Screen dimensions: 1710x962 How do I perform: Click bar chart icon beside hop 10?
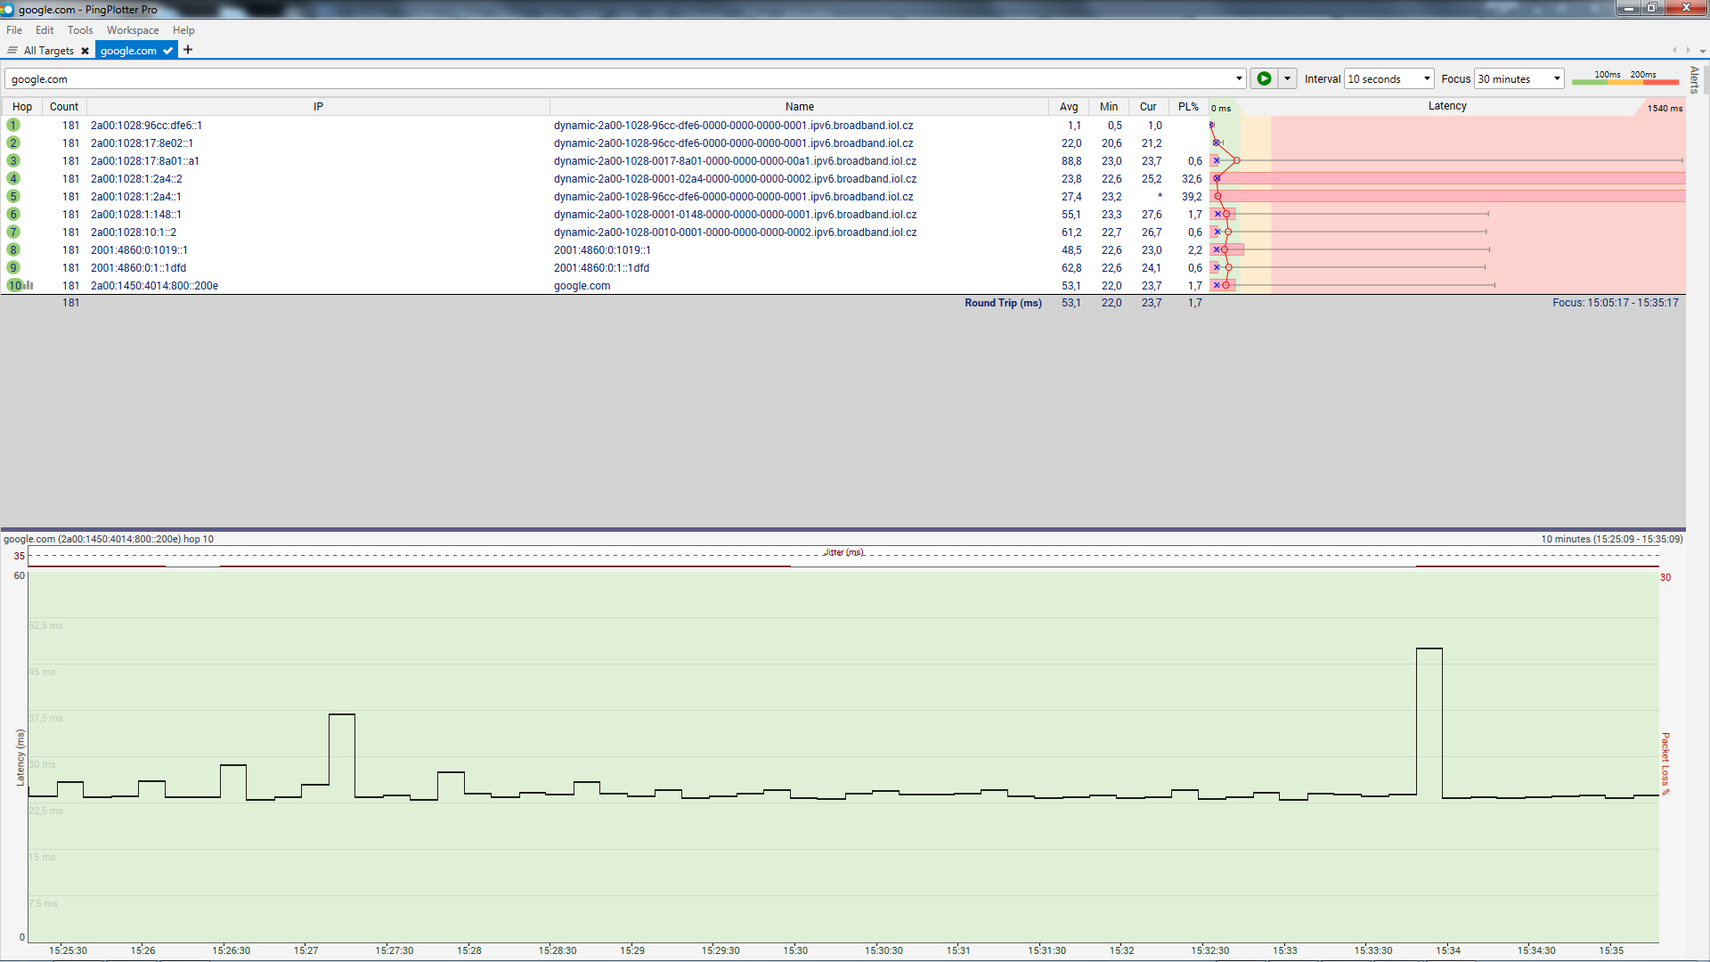[29, 286]
